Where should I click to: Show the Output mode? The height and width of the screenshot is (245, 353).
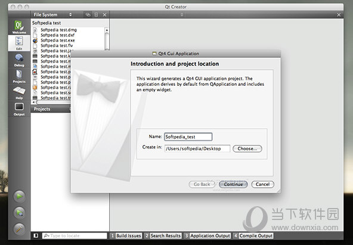pyautogui.click(x=19, y=109)
